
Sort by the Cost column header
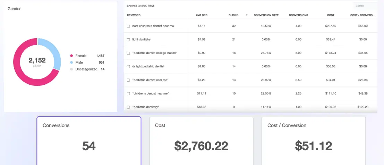[331, 15]
